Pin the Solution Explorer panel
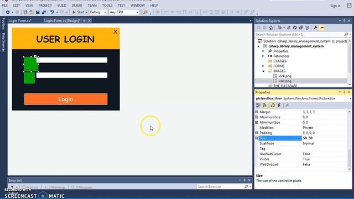Viewport: 354px width, 199px height. [x=344, y=21]
